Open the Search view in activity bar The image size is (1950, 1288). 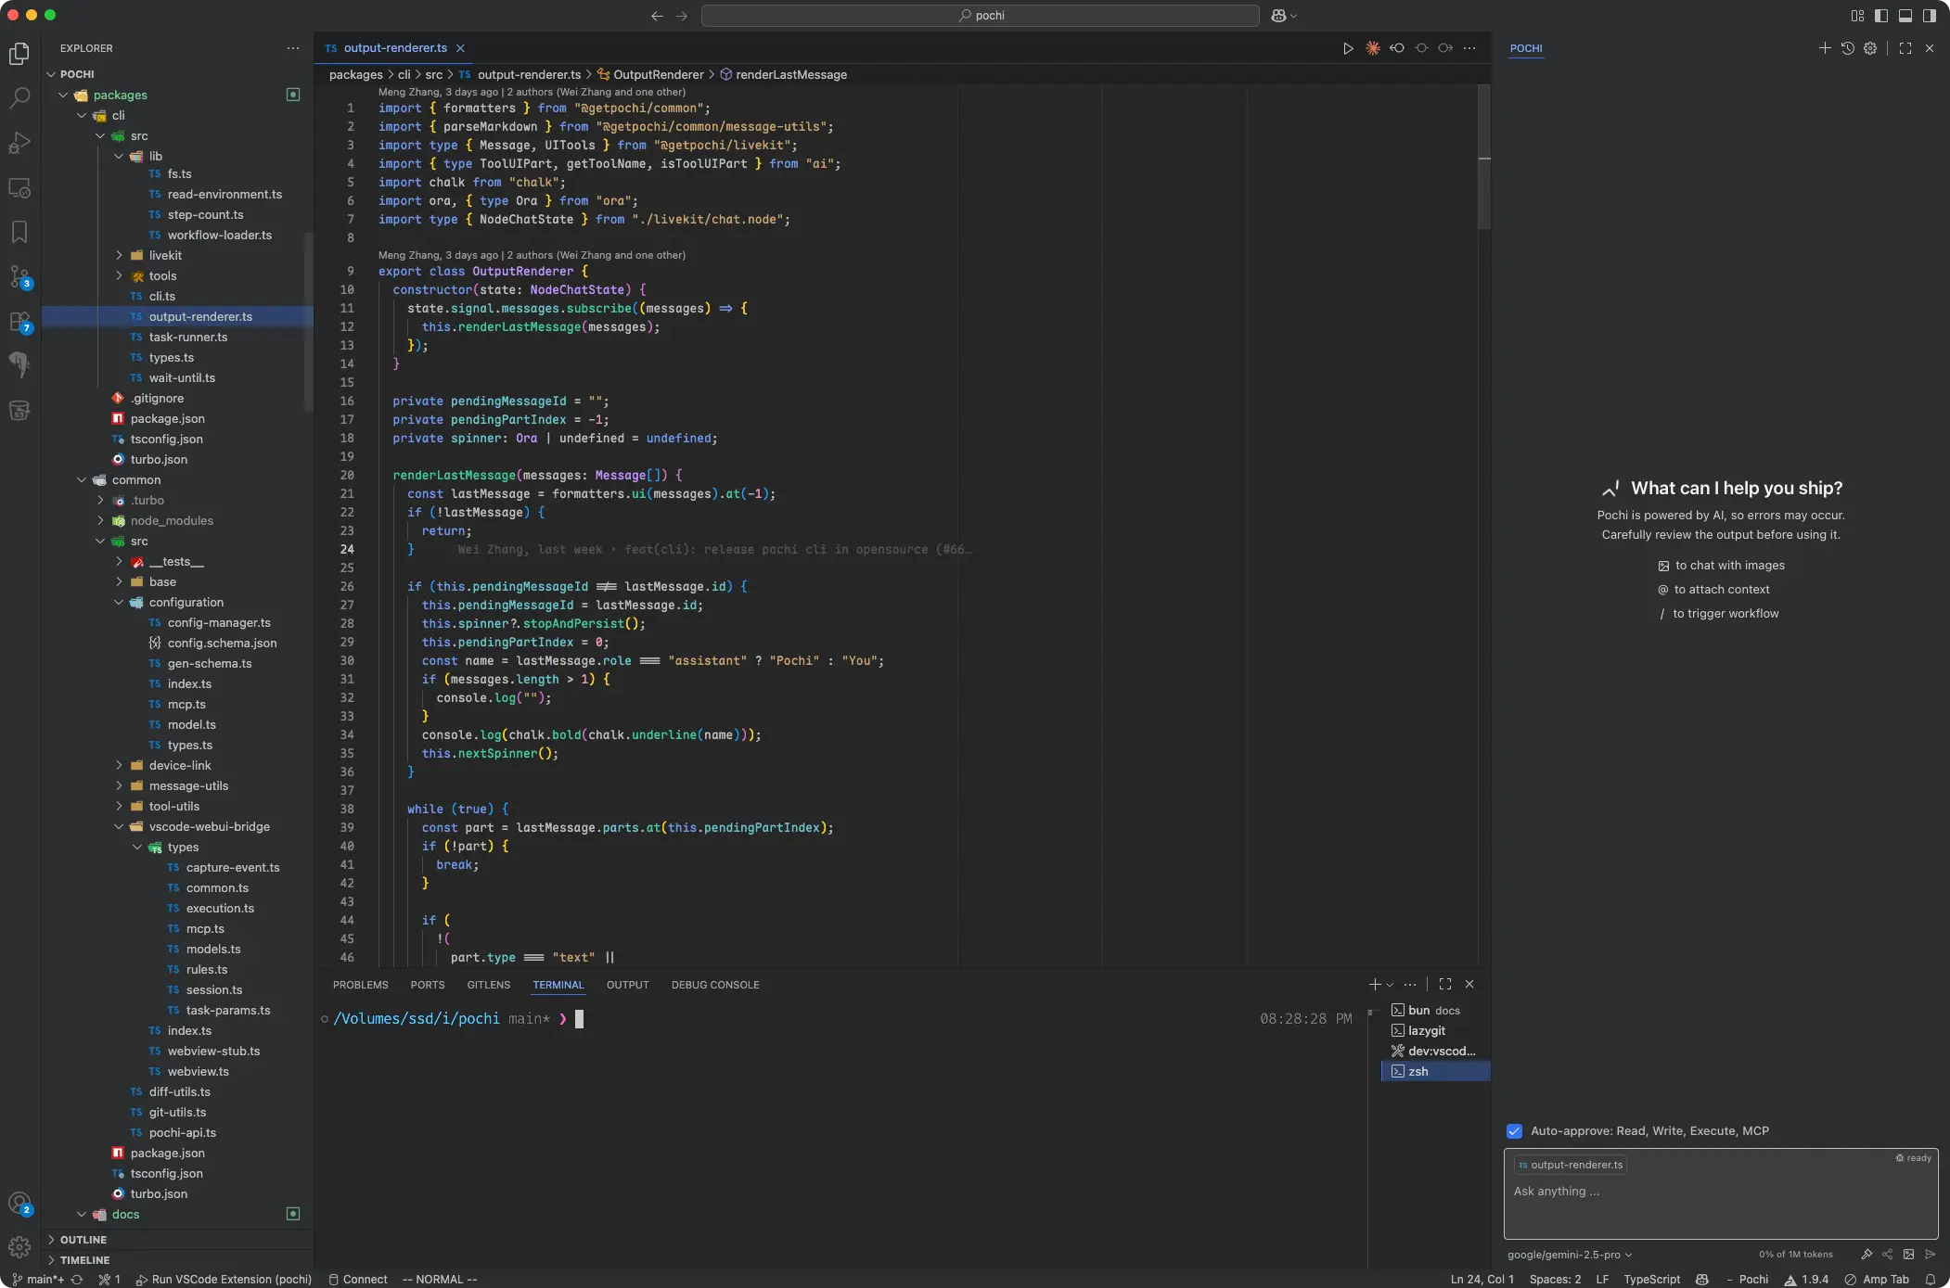(x=19, y=98)
